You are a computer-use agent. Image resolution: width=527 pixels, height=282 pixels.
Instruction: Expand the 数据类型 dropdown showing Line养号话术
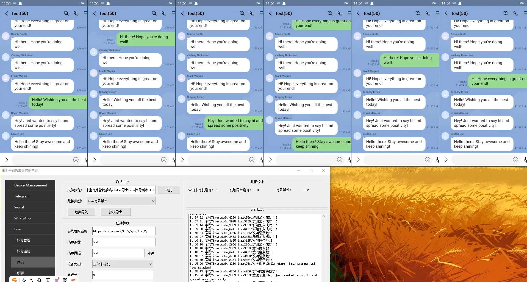point(121,201)
